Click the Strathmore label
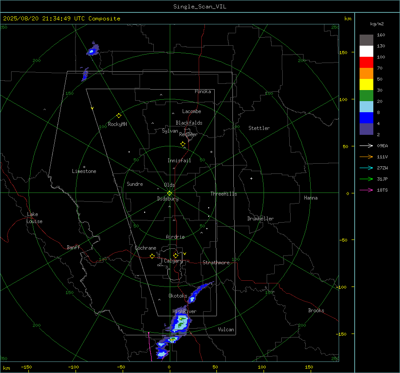This screenshot has height=373, width=400. [x=216, y=263]
